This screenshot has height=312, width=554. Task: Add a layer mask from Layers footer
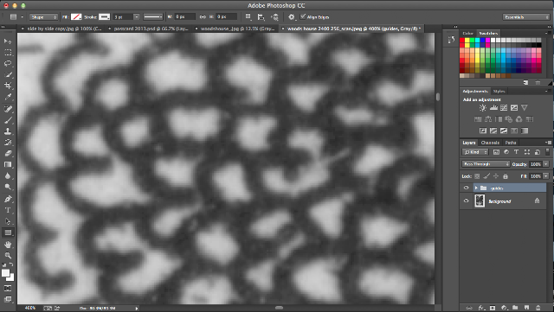click(x=493, y=308)
